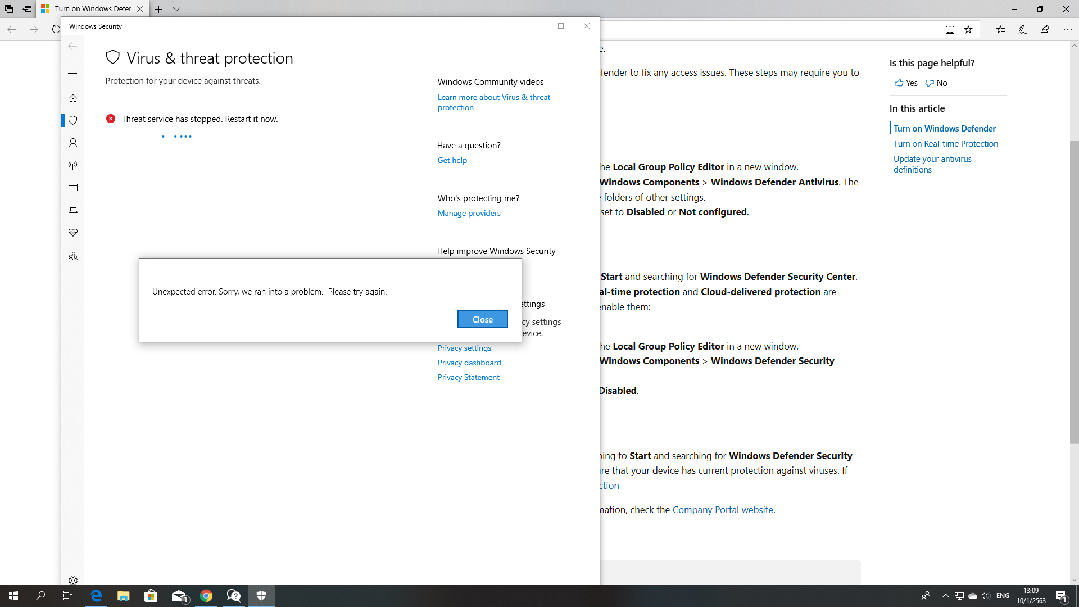Screen dimensions: 1079x607
Task: Vote No for page helpful
Action: (936, 83)
